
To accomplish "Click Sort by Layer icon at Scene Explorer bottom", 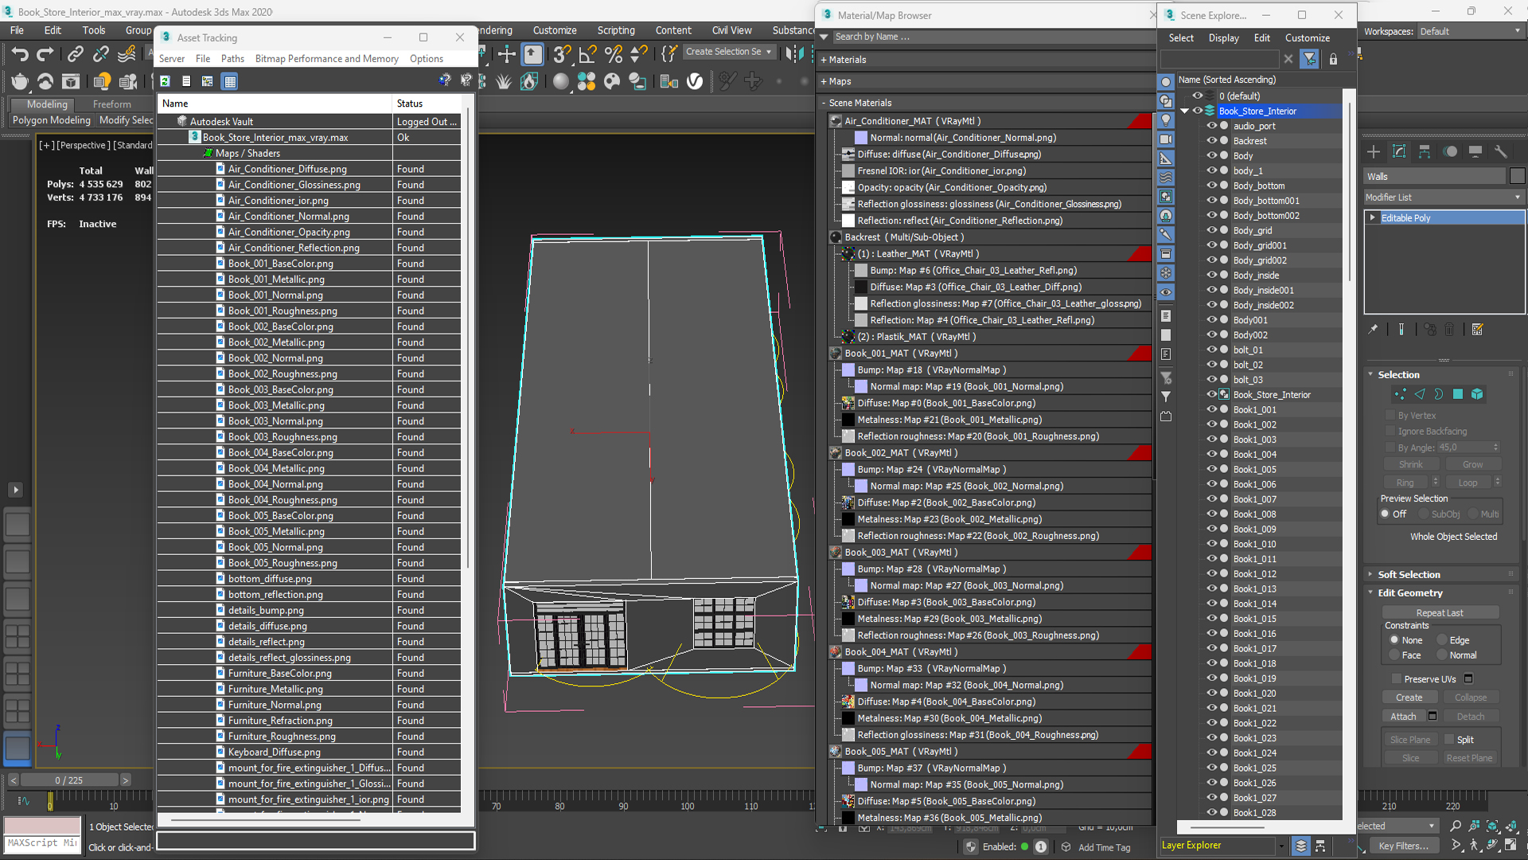I will (1301, 846).
